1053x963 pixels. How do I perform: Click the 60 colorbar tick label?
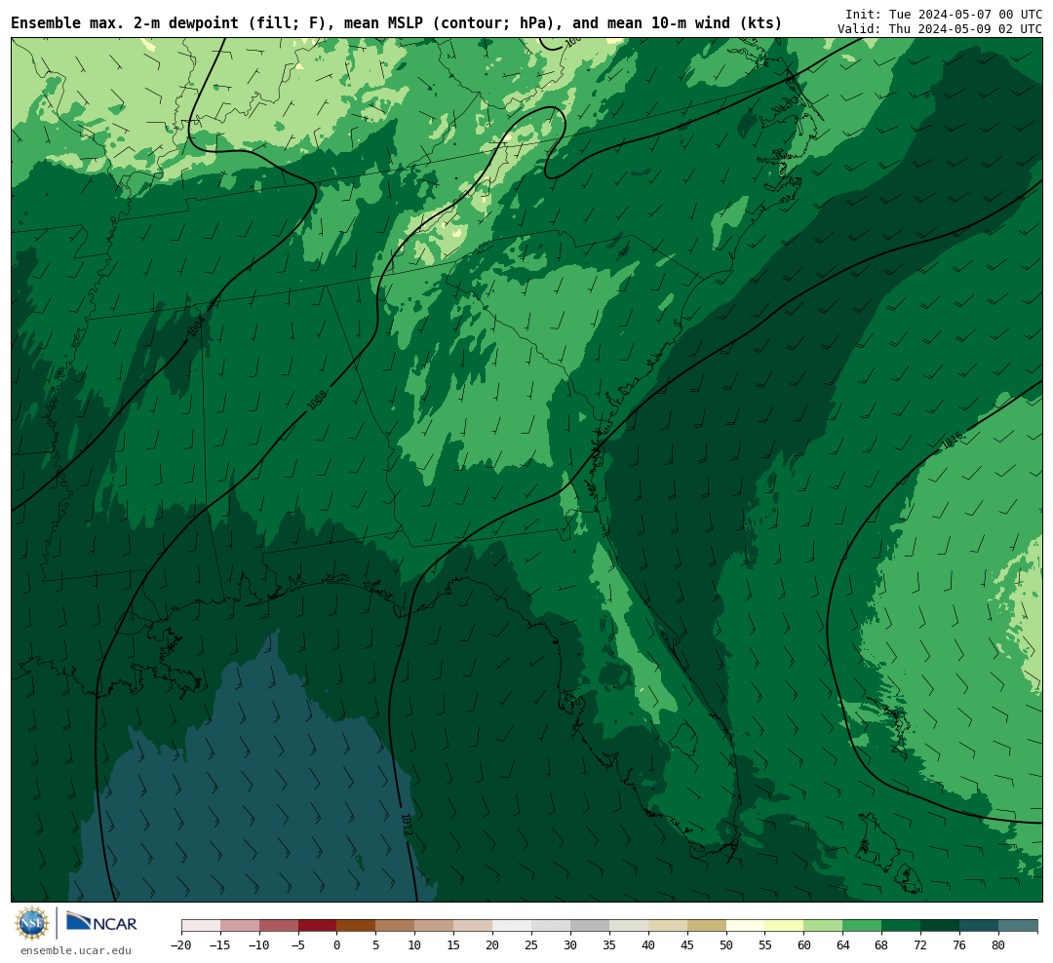(x=804, y=945)
